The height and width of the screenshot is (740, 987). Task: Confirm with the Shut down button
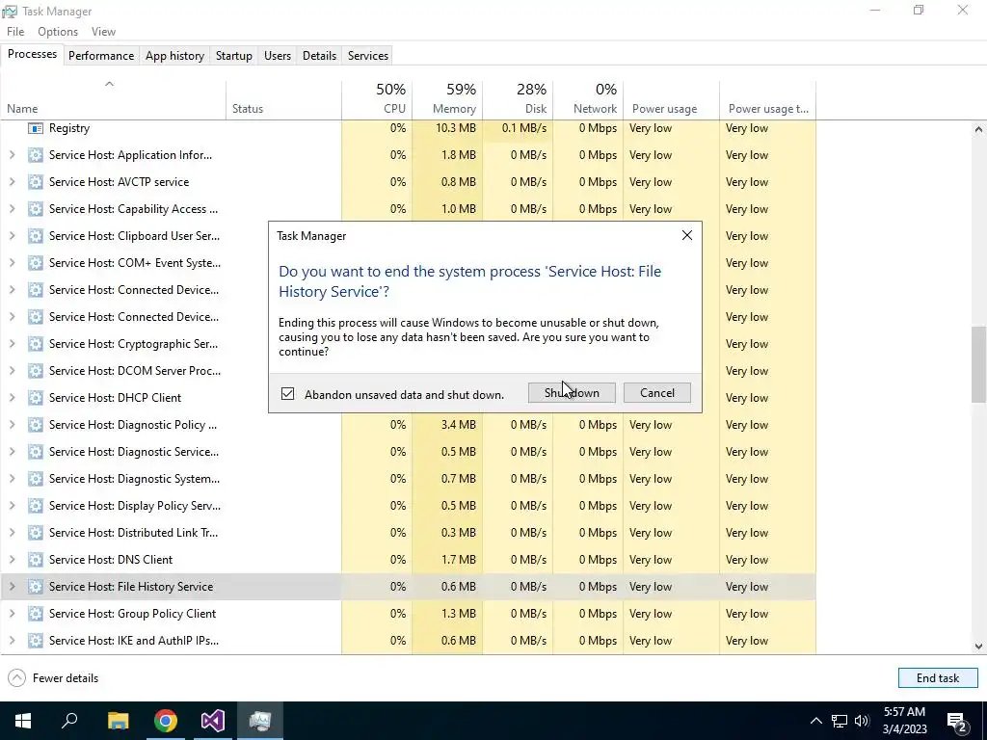click(x=572, y=393)
